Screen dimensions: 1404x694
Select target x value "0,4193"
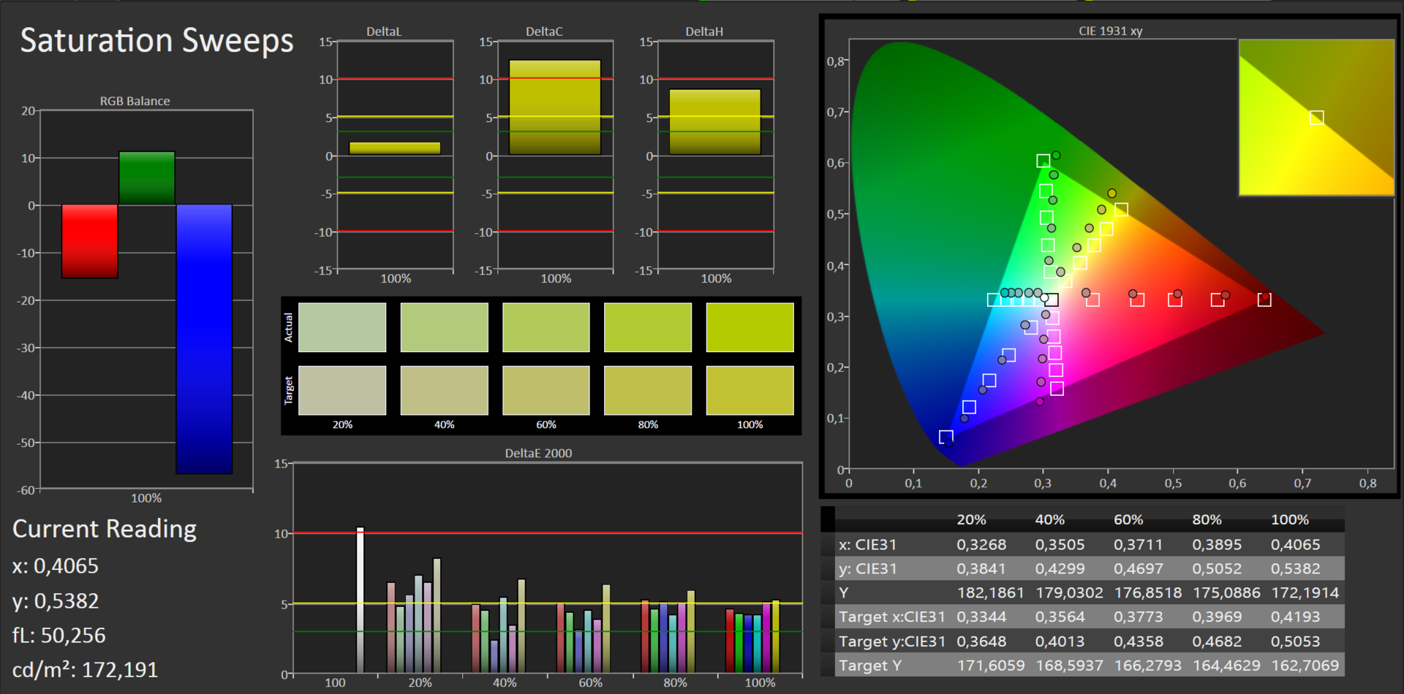tap(1296, 617)
